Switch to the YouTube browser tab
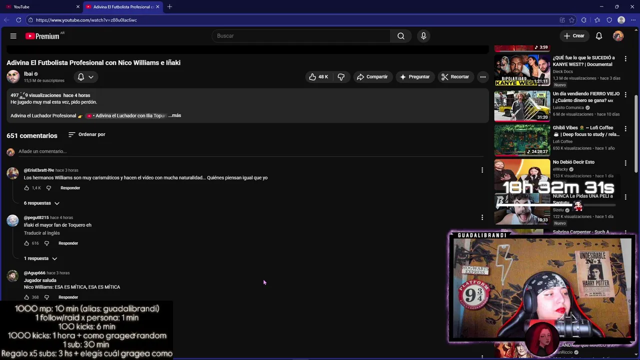 point(42,6)
